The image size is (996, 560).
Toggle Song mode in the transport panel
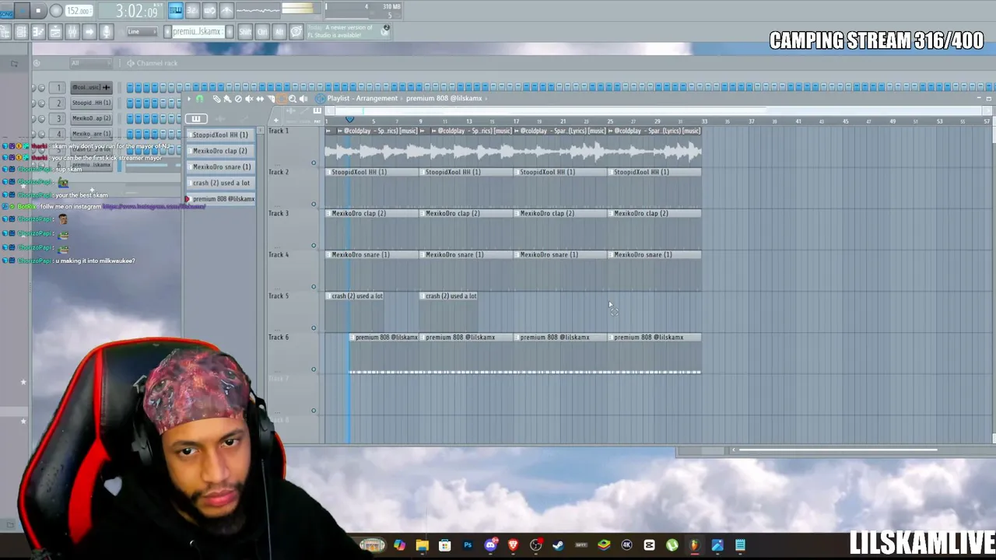pos(6,11)
